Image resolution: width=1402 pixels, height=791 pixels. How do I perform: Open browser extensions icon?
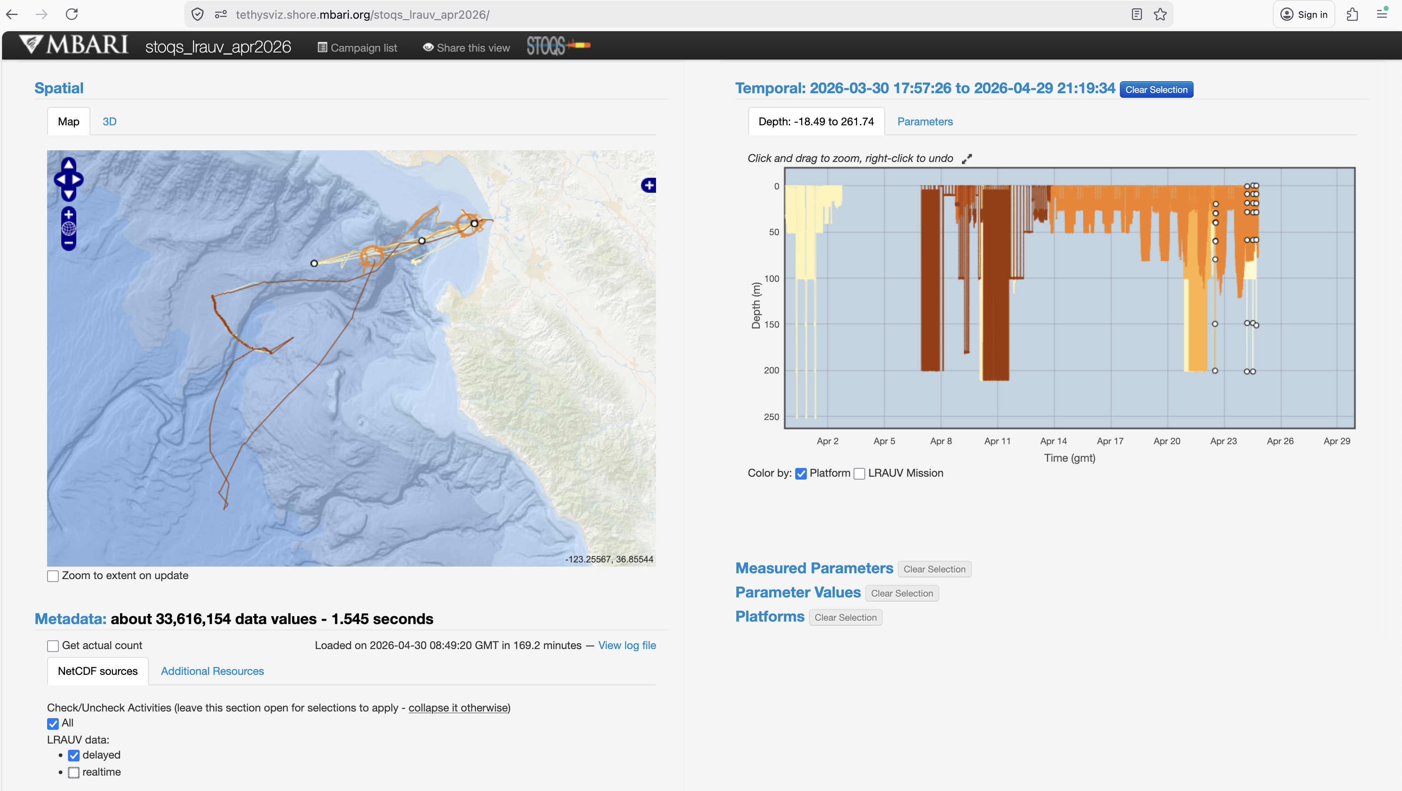[x=1352, y=15]
